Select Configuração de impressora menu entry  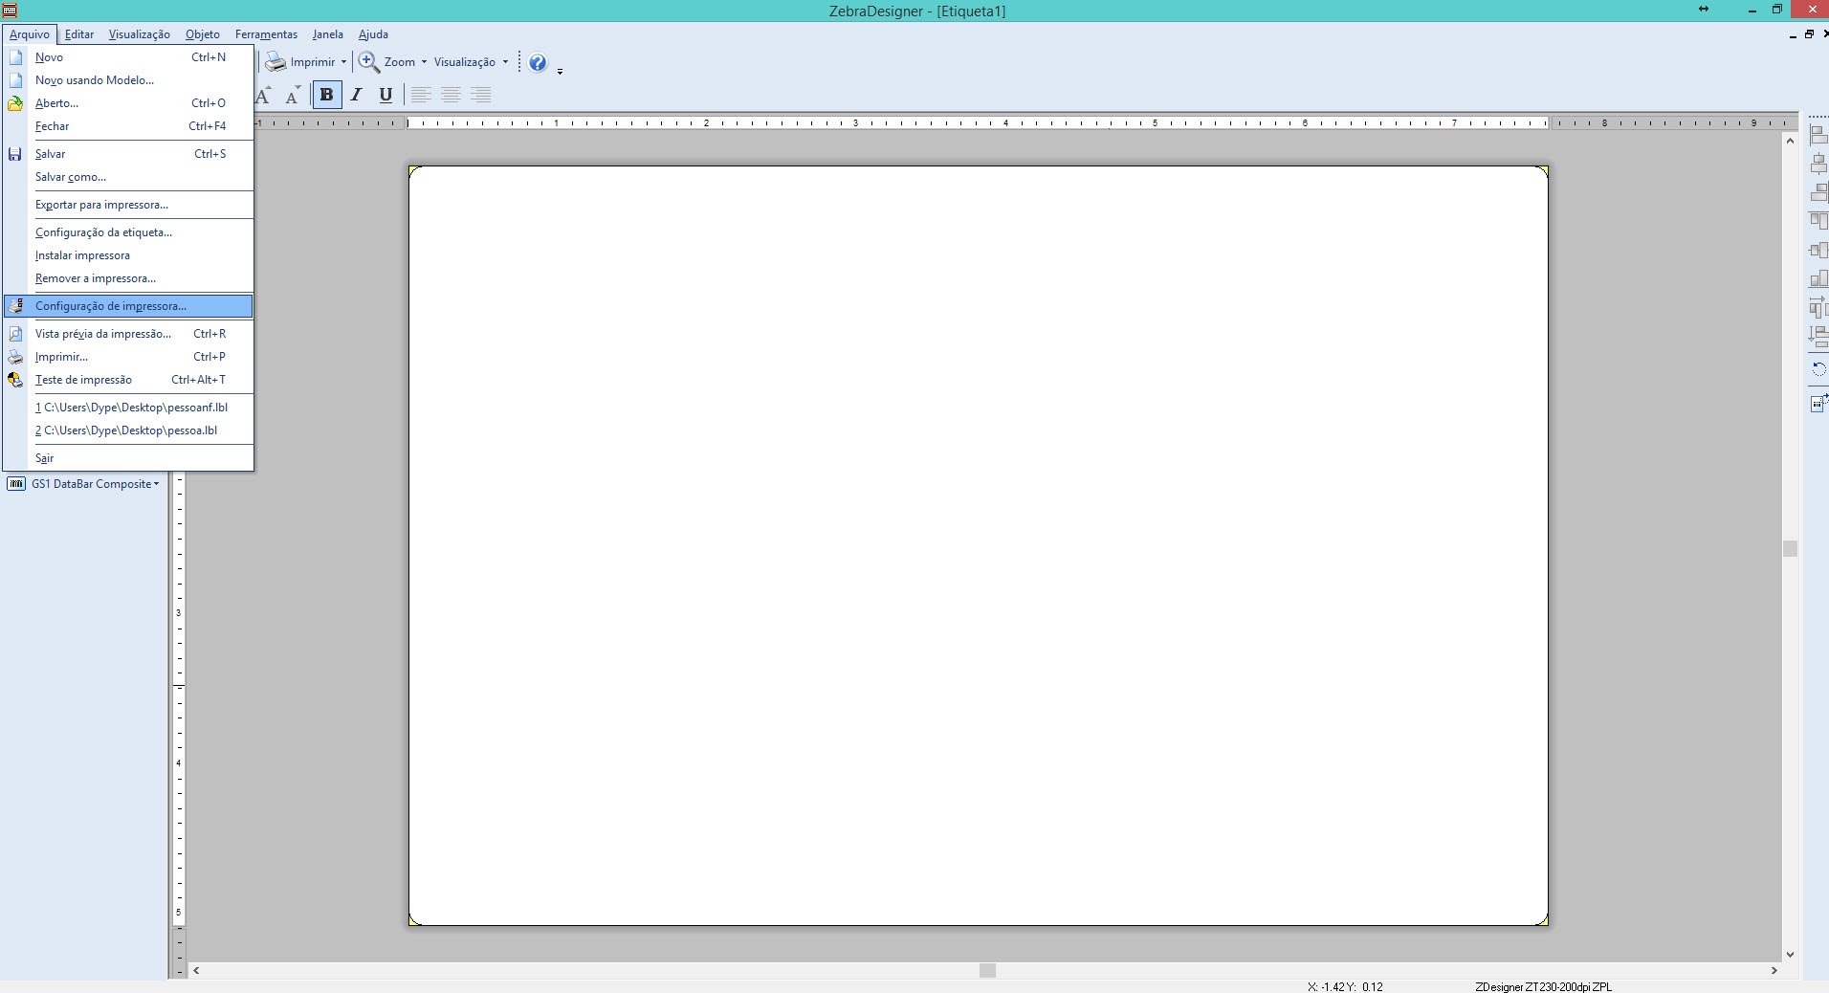128,306
